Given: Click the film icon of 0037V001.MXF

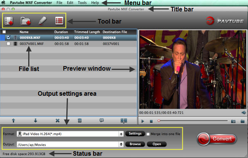Looking at the screenshot, I should point(15,44).
